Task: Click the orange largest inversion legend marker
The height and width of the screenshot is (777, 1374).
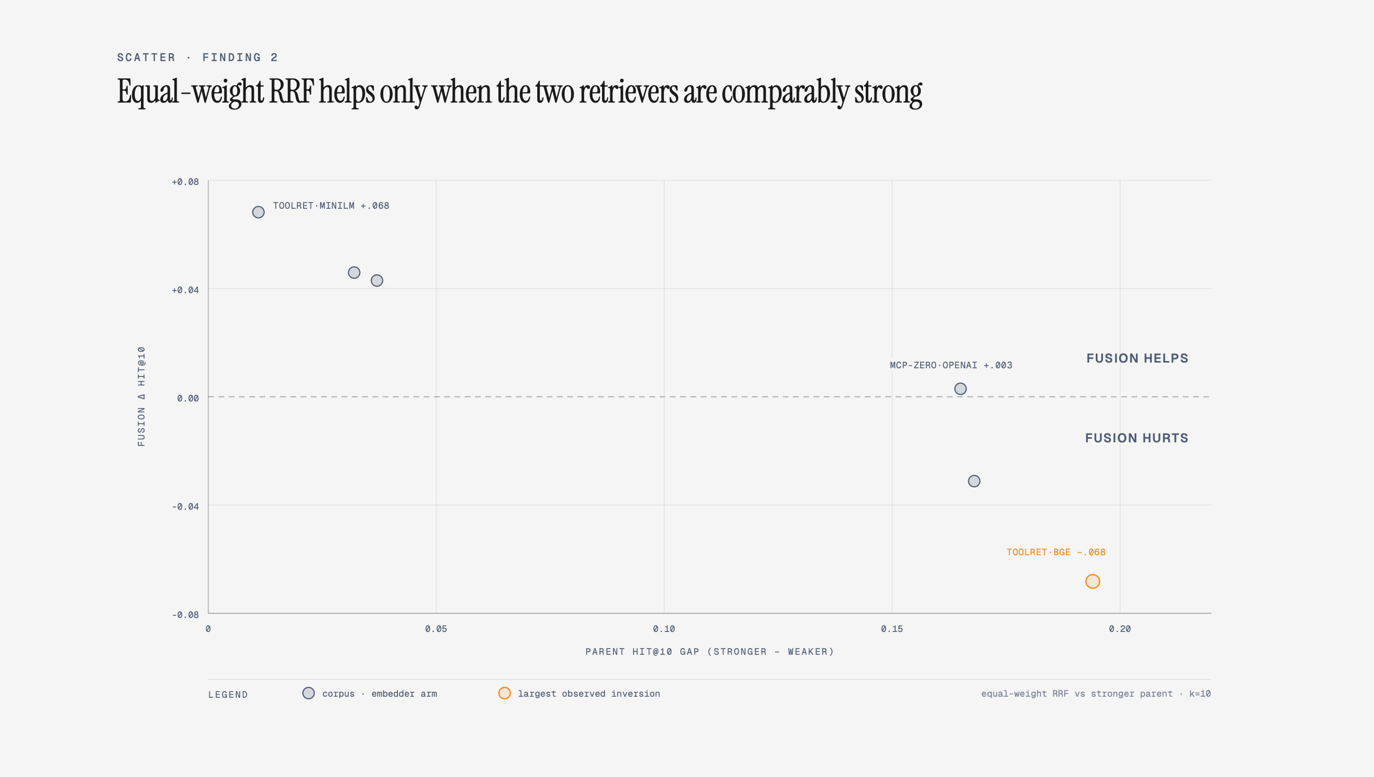Action: [504, 693]
